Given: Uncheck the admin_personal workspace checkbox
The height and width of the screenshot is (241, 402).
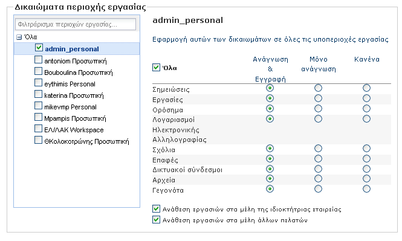Looking at the screenshot, I should [x=39, y=48].
